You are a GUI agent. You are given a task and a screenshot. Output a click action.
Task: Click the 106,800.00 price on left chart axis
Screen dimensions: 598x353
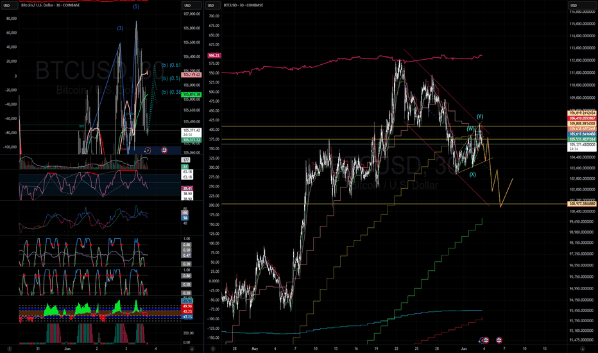192,28
